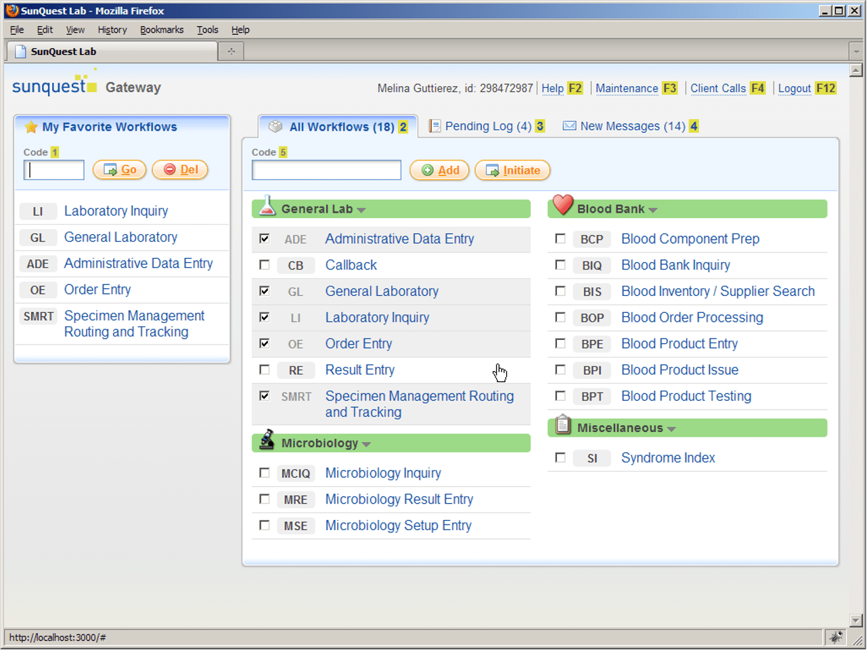The height and width of the screenshot is (650, 867).
Task: Focus the favorite workflows Code field
Action: pyautogui.click(x=54, y=170)
